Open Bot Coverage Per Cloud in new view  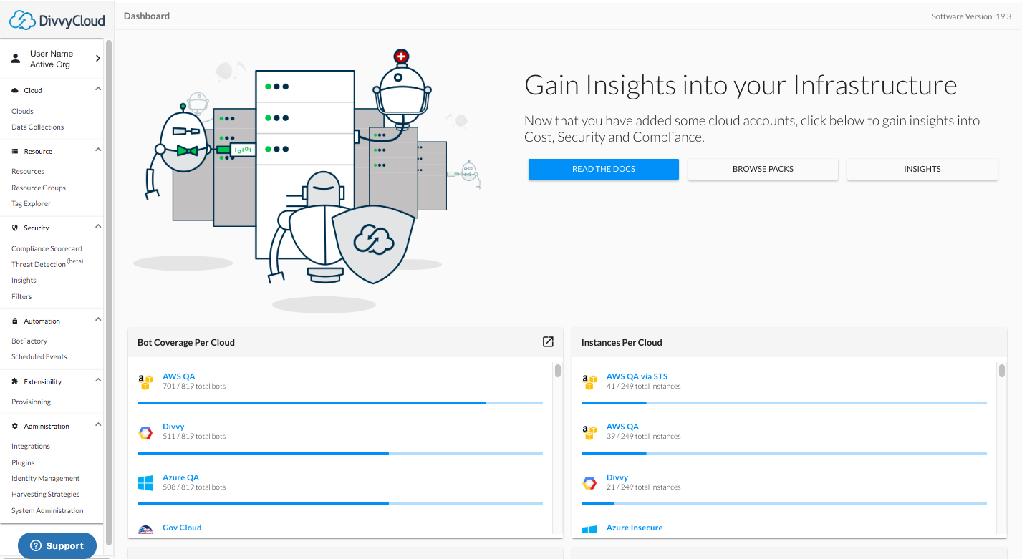(548, 342)
